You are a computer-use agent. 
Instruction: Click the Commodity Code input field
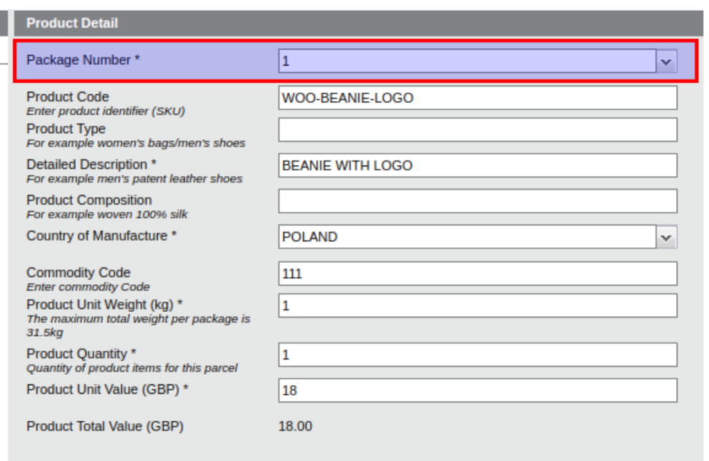point(478,273)
